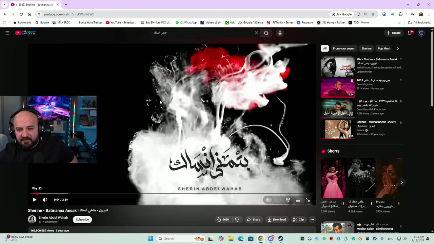Like the video showing 965K
This screenshot has width=434, height=244.
click(223, 220)
